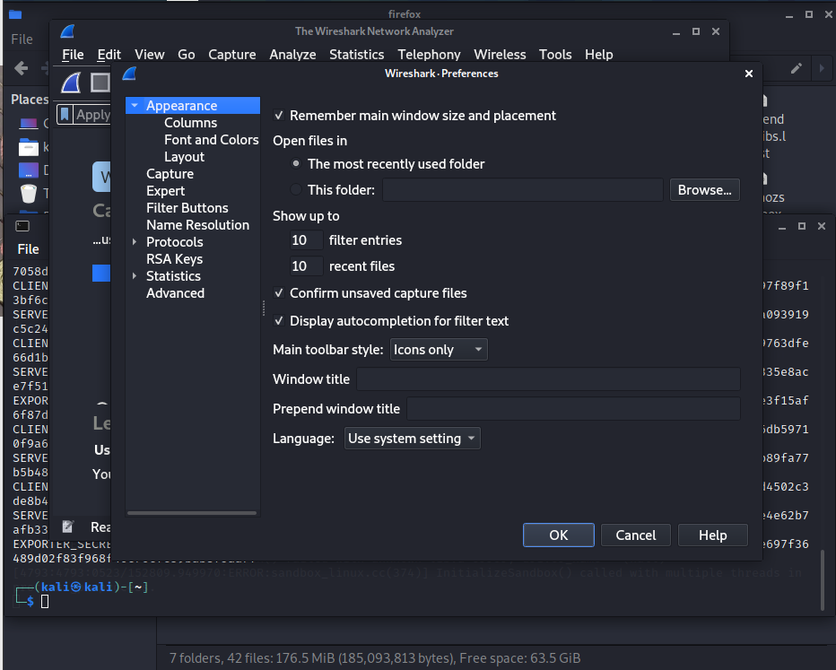This screenshot has height=670, width=836.
Task: Click the preferences tree horizontal scrollbar
Action: 192,513
